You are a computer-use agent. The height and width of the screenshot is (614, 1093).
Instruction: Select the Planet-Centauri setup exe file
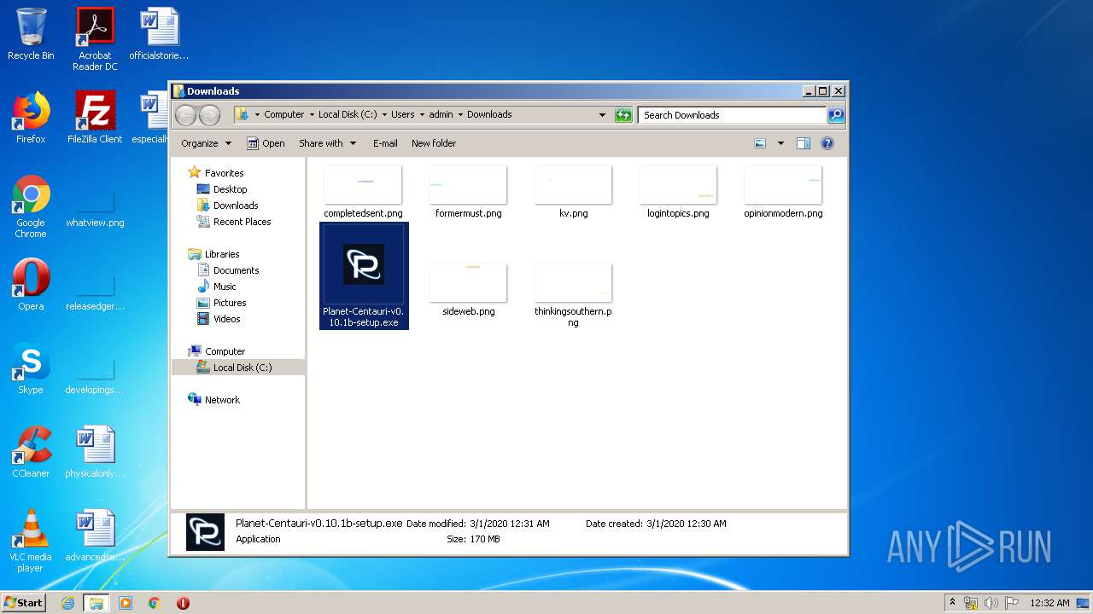coord(364,275)
